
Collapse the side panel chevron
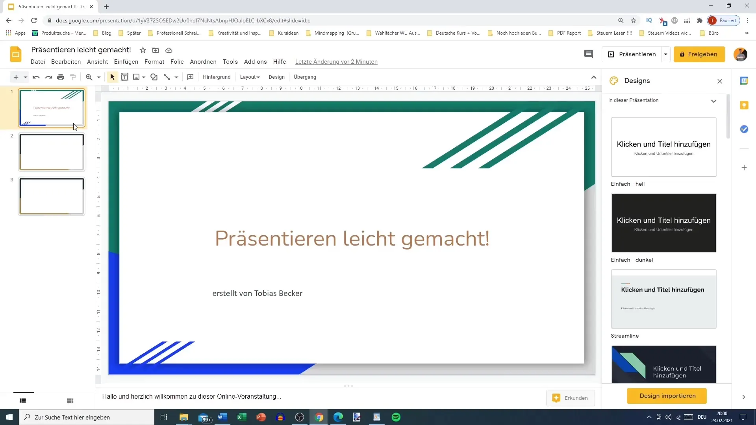click(743, 397)
